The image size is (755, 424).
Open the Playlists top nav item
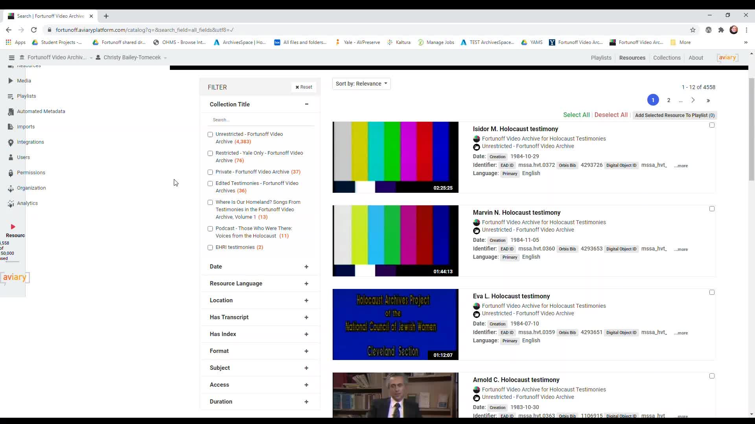click(x=601, y=58)
